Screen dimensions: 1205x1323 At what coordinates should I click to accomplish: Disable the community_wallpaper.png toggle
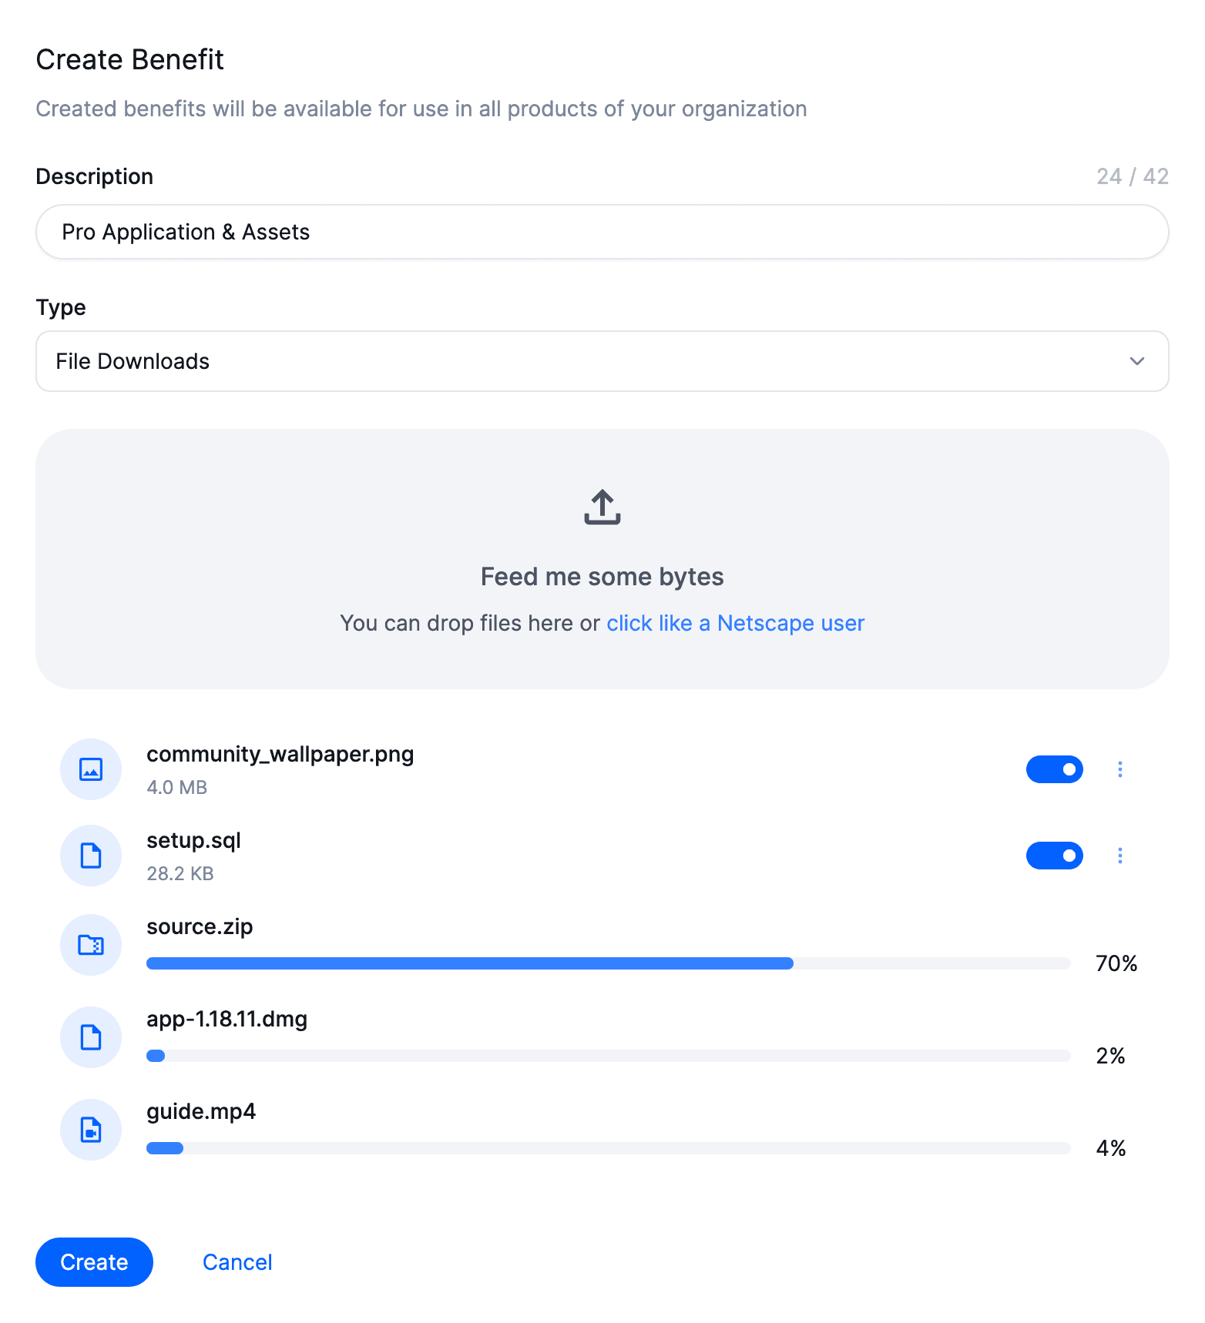pyautogui.click(x=1054, y=769)
